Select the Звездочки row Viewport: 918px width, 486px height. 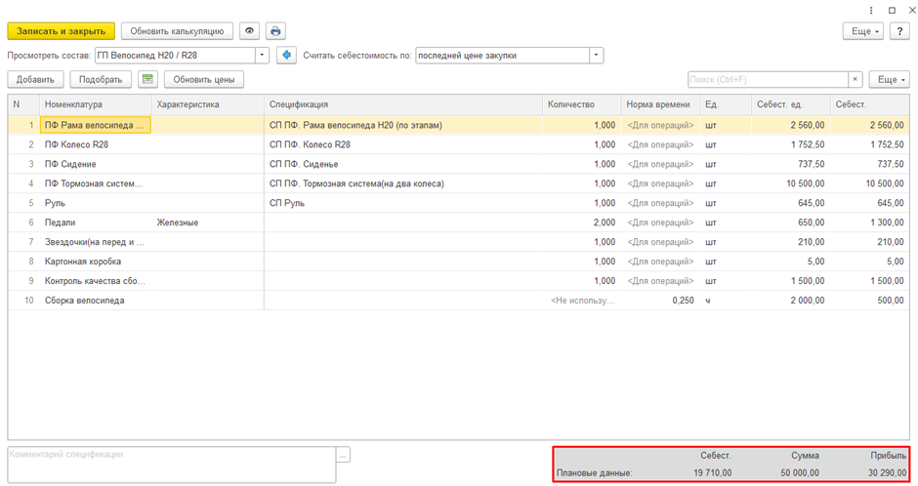coord(458,242)
